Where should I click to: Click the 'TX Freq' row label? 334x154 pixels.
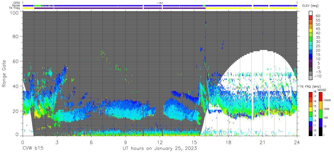click(x=15, y=8)
